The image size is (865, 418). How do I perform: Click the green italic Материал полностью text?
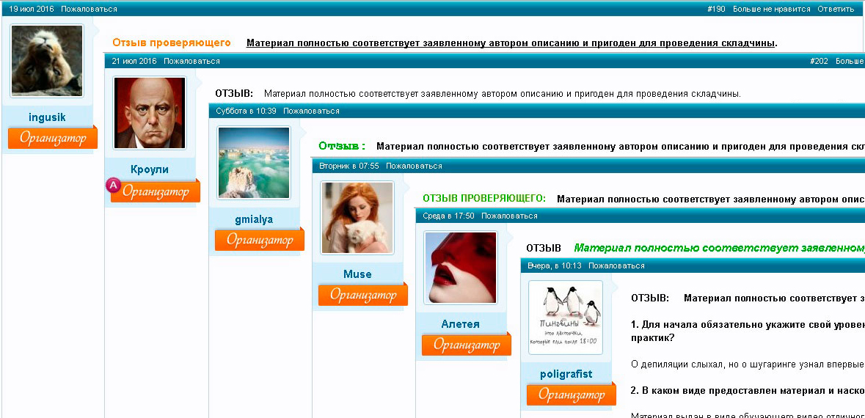click(719, 248)
